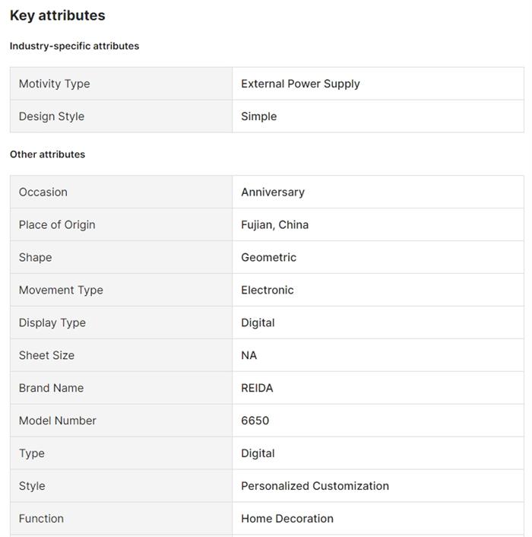Image resolution: width=532 pixels, height=537 pixels.
Task: Click the Key attributes heading
Action: pos(58,15)
